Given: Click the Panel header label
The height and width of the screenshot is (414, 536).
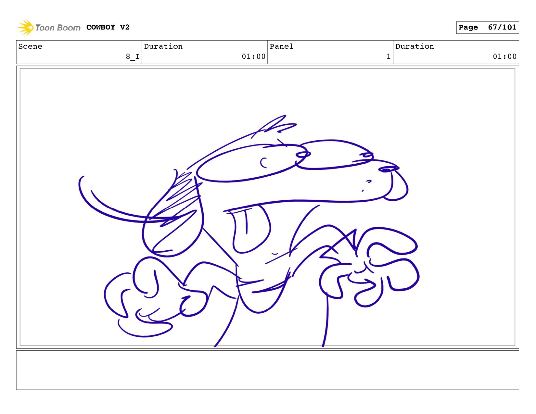Looking at the screenshot, I should tap(281, 46).
